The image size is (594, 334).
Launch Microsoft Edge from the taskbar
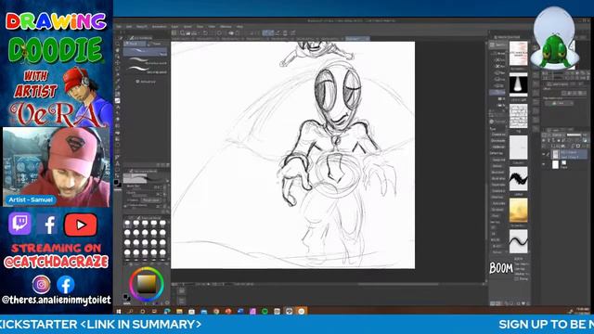(x=167, y=312)
